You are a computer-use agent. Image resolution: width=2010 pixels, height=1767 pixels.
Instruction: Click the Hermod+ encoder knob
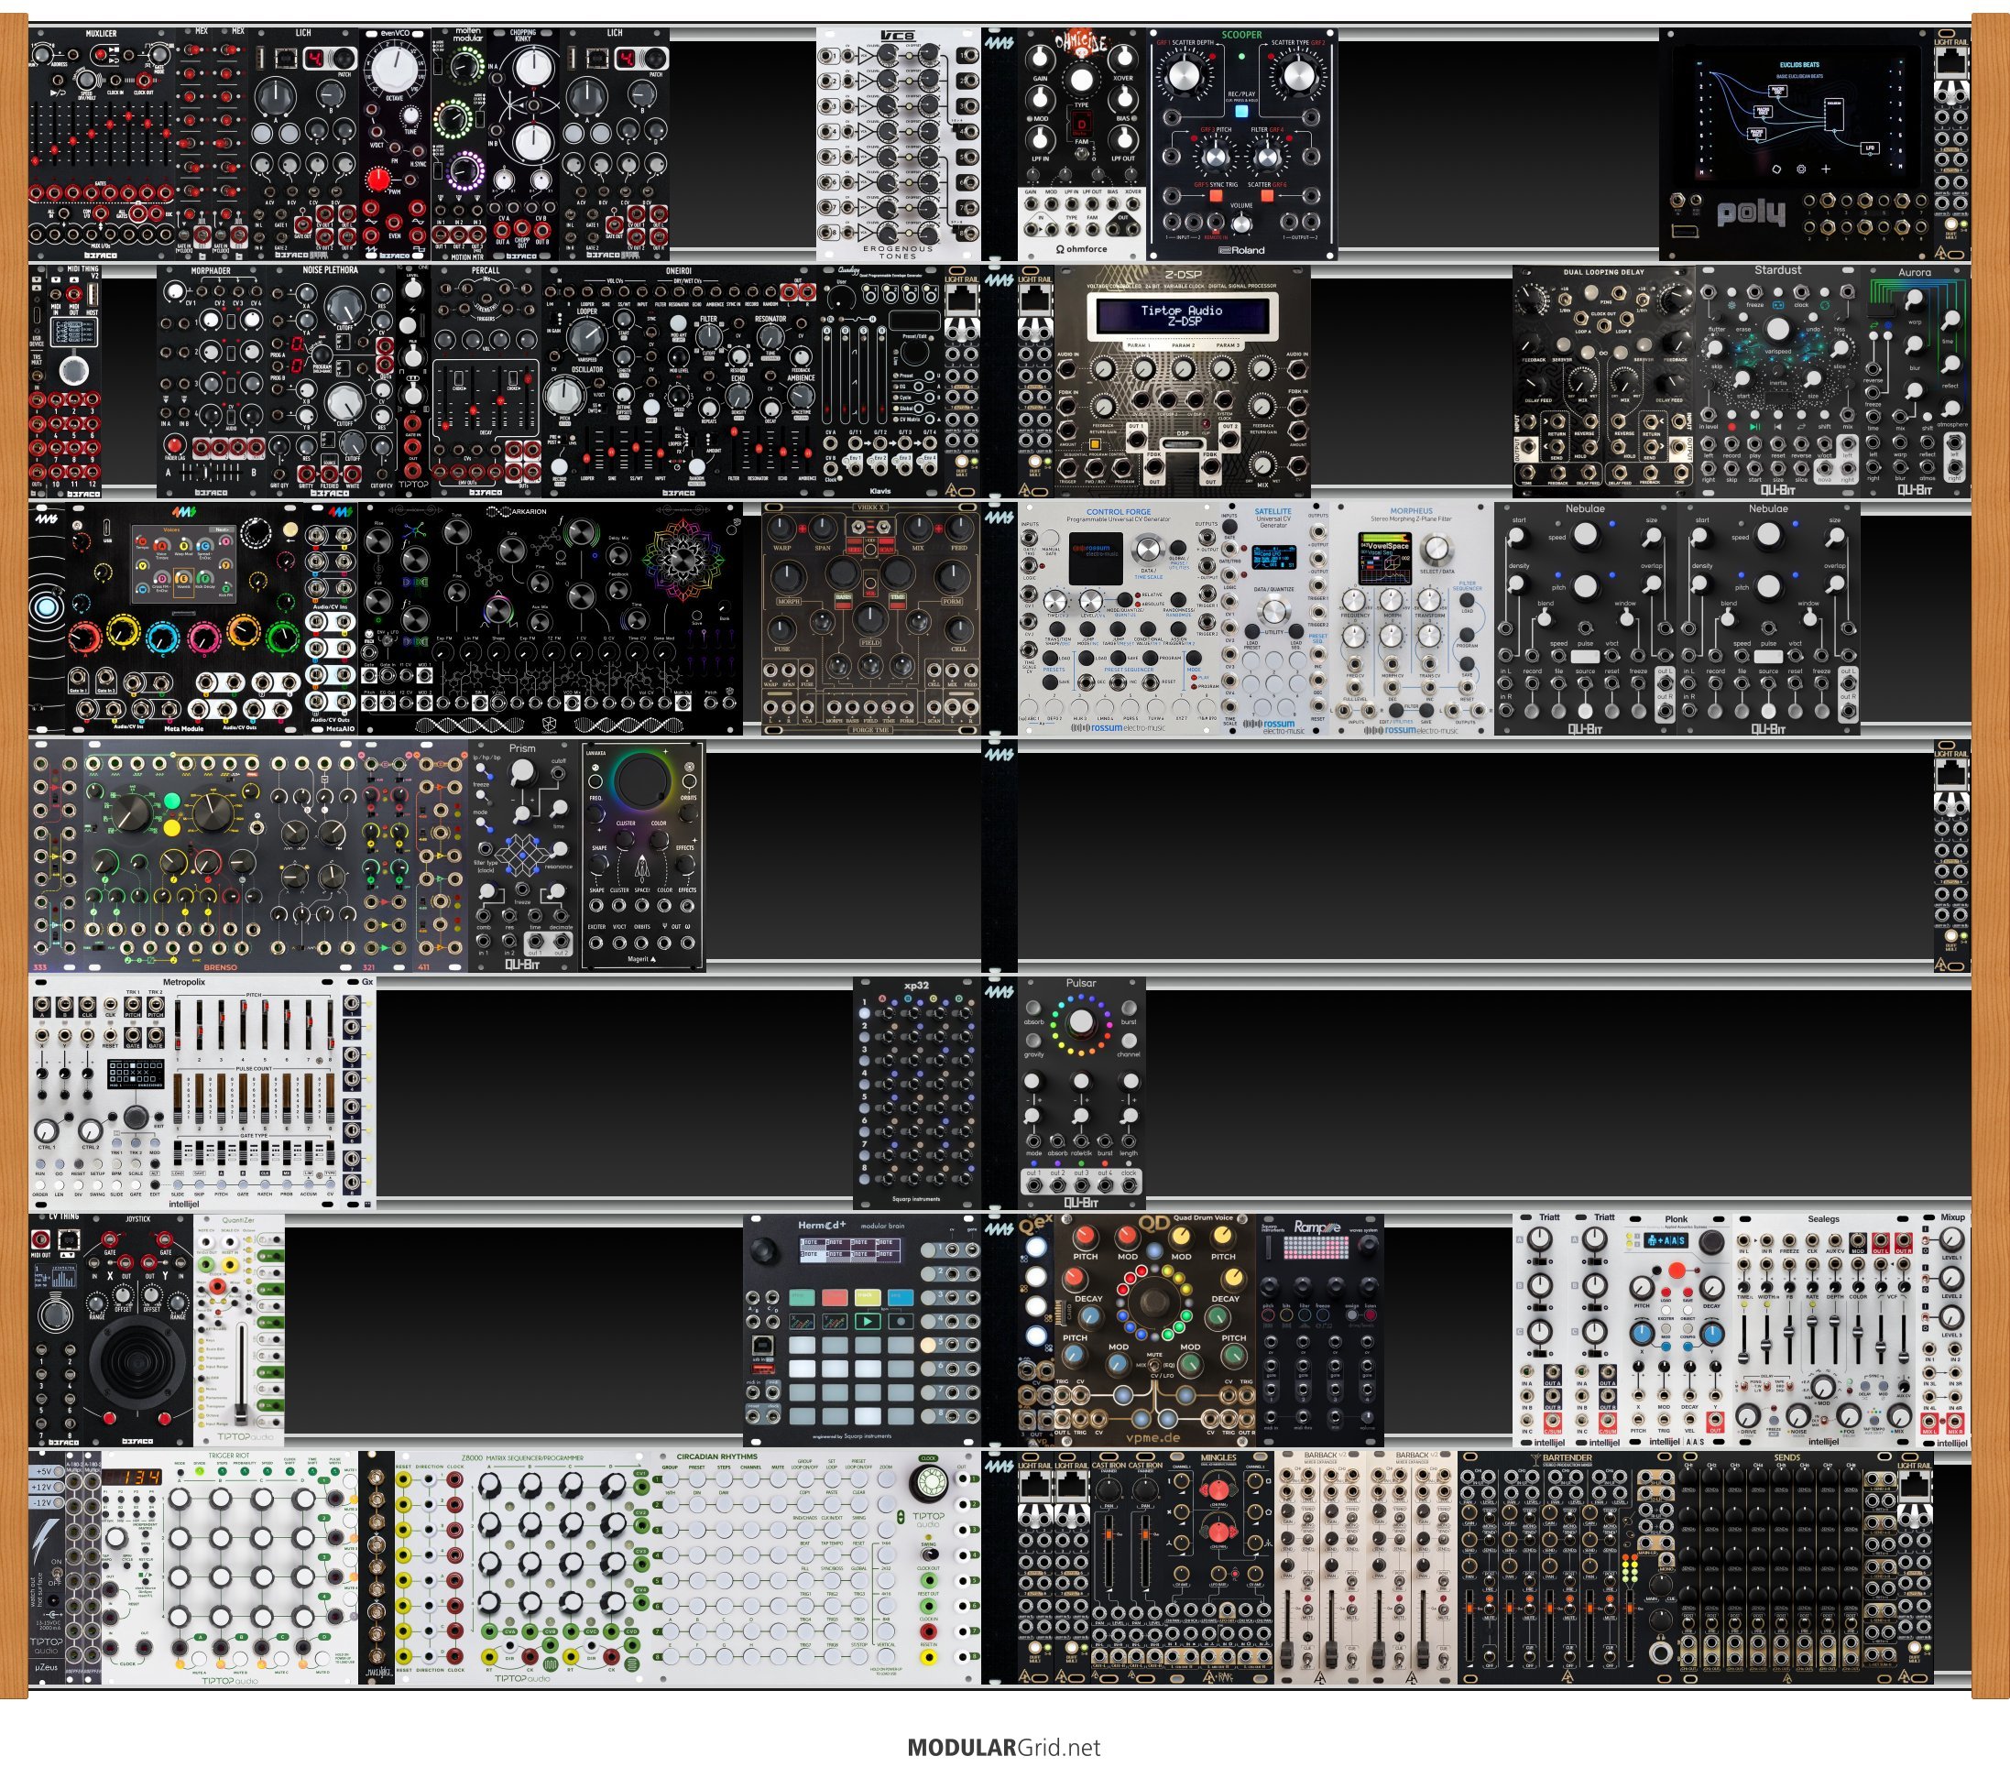764,1250
